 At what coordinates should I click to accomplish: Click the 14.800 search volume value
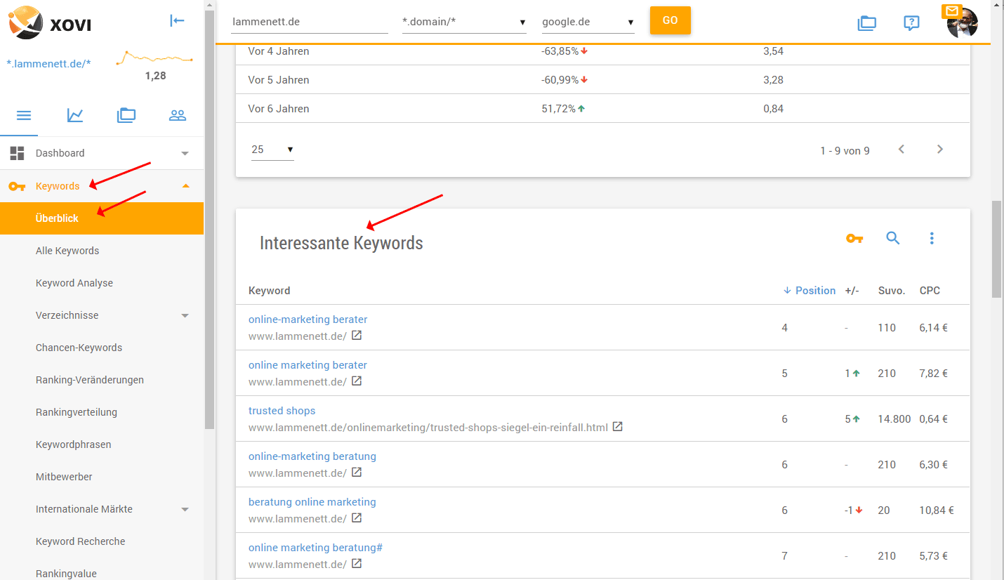tap(894, 419)
